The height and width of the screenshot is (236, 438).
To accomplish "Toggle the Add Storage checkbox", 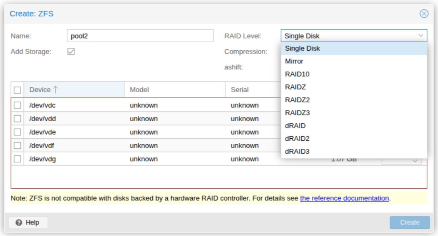I will click(71, 52).
